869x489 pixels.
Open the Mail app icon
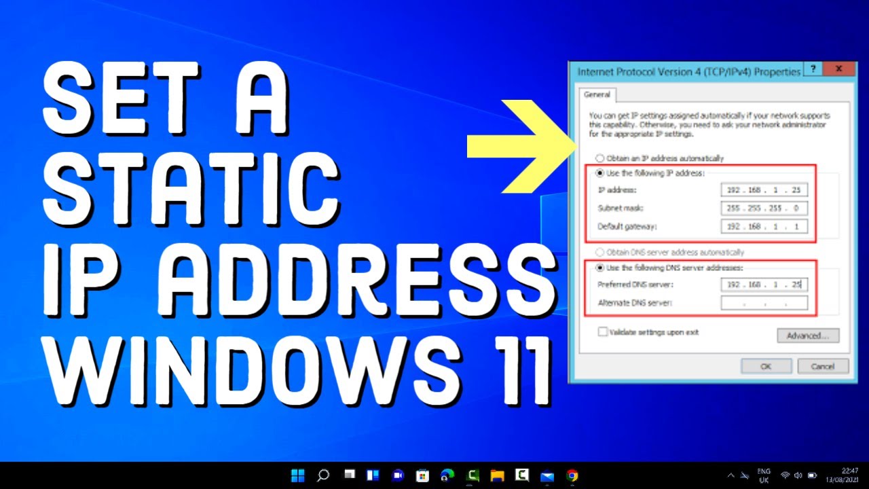(x=547, y=475)
